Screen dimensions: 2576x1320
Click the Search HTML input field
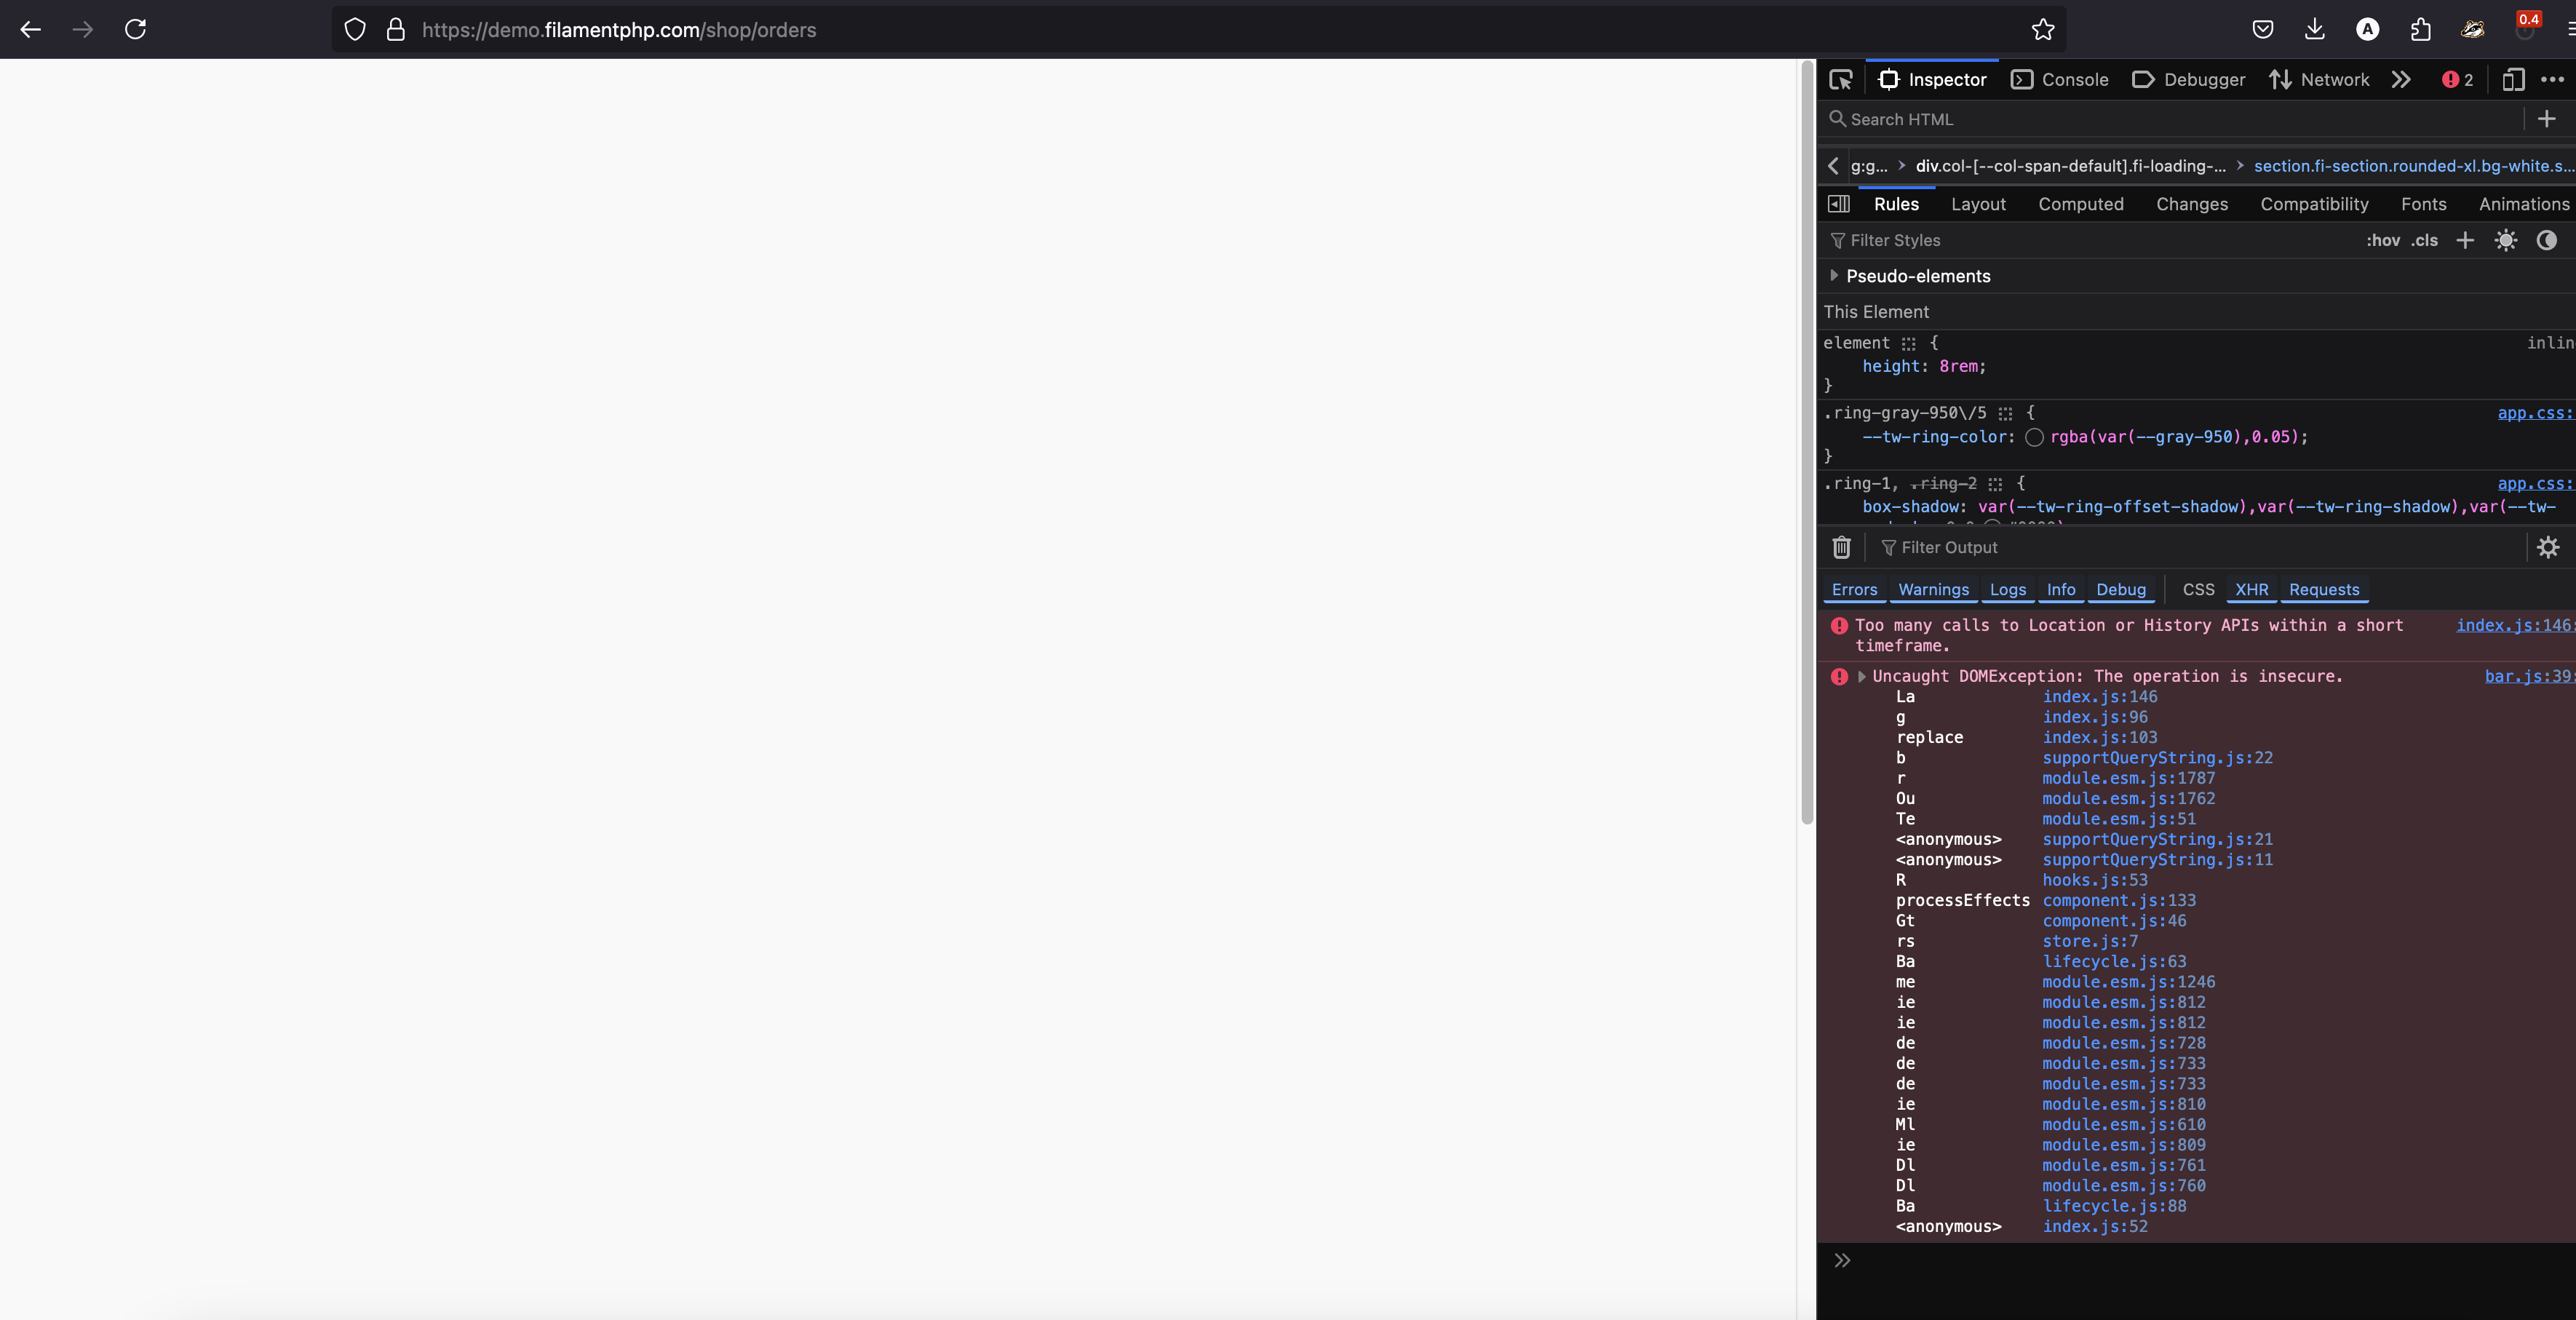pyautogui.click(x=2050, y=119)
